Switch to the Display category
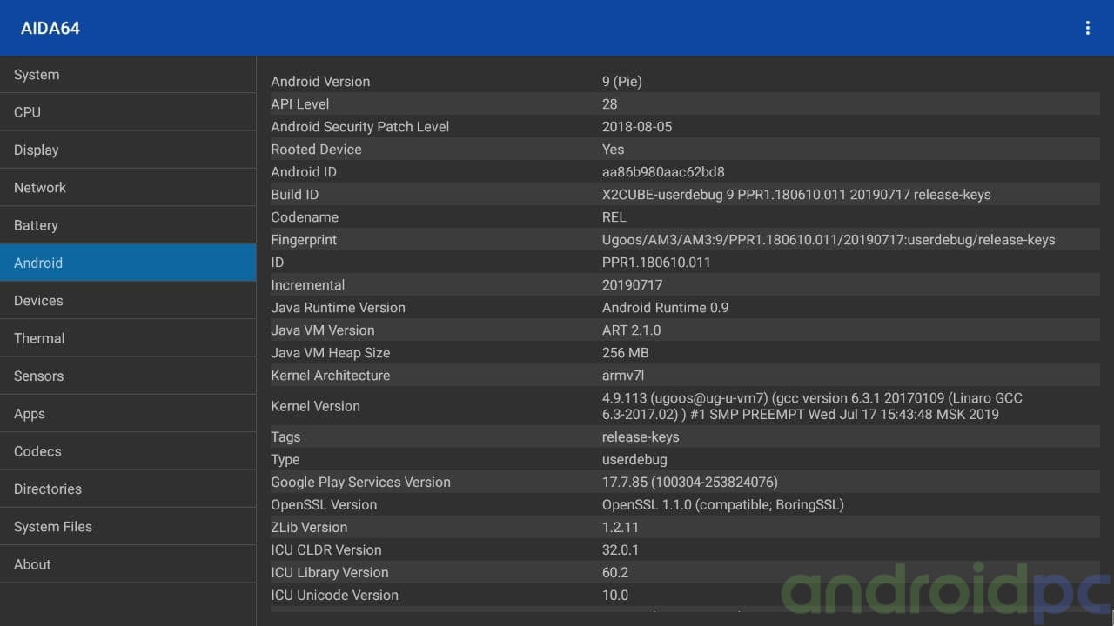Screen dimensions: 1114x626 pos(128,150)
